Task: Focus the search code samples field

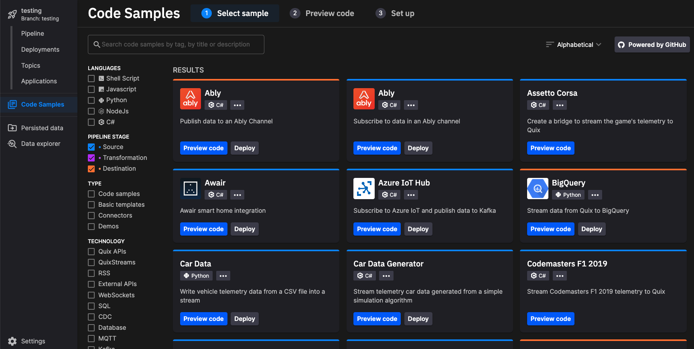Action: [176, 44]
